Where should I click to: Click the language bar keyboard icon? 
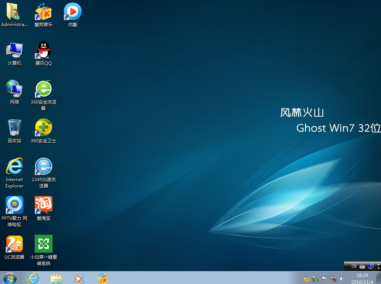click(362, 266)
